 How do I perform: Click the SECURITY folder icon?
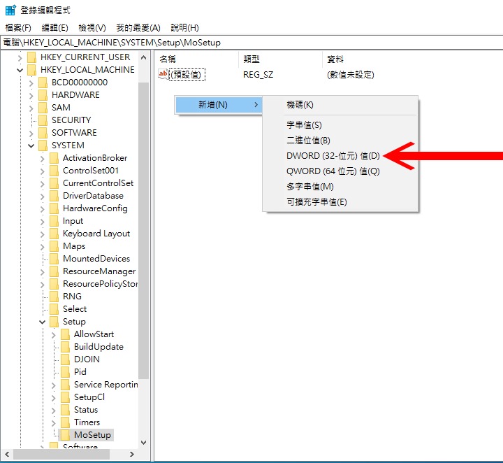click(x=43, y=120)
